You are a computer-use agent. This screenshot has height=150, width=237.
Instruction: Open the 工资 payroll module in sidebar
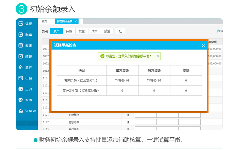pyautogui.click(x=26, y=89)
